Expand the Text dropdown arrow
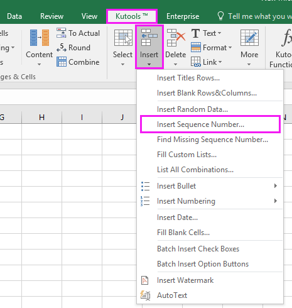 coord(219,33)
